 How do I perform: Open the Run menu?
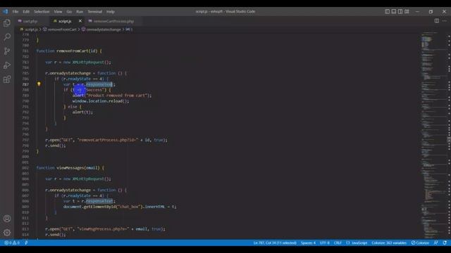(80, 11)
